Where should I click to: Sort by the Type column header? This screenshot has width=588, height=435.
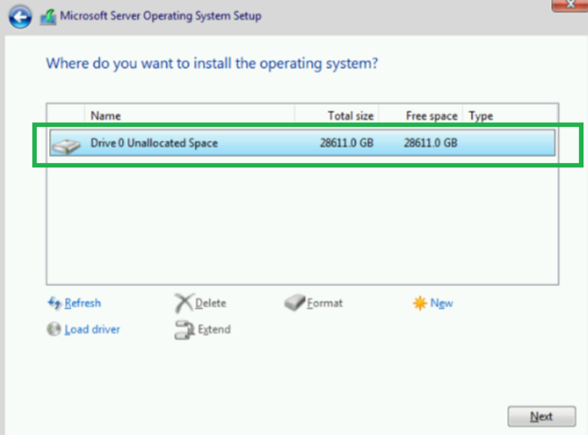(x=510, y=115)
